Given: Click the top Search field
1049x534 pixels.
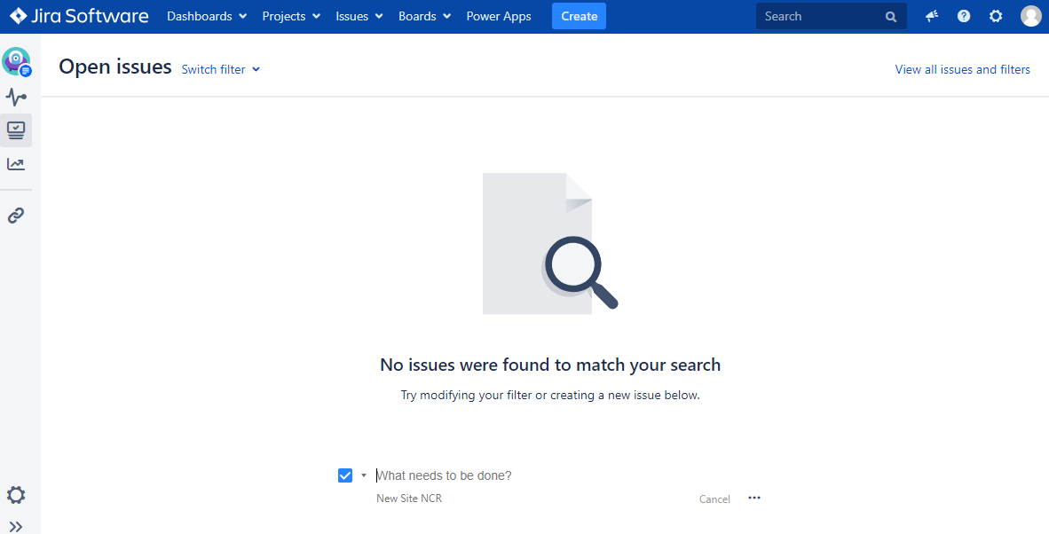Looking at the screenshot, I should [x=831, y=17].
